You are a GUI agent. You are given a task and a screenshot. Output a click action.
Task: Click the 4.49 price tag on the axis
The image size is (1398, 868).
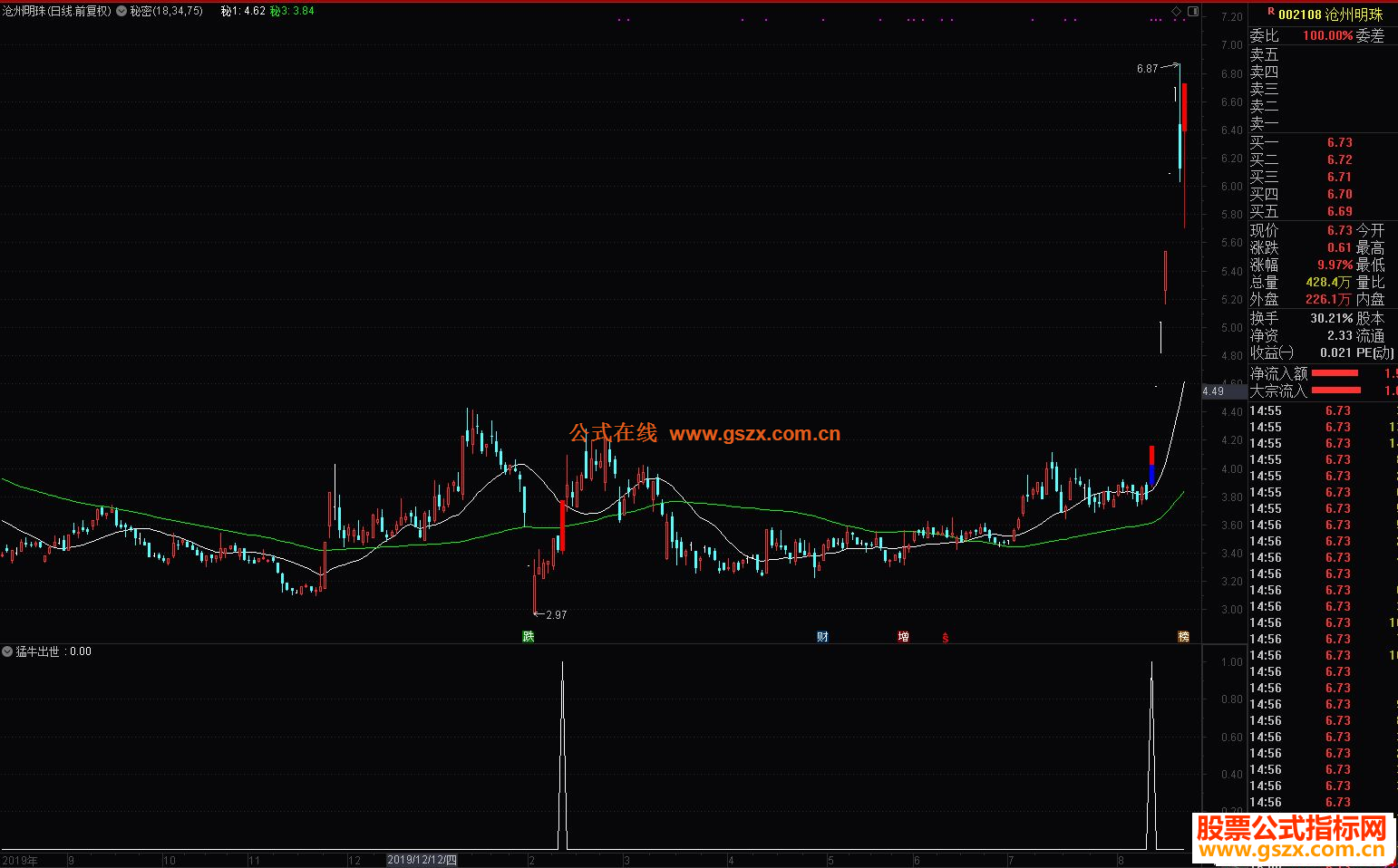tap(1224, 391)
